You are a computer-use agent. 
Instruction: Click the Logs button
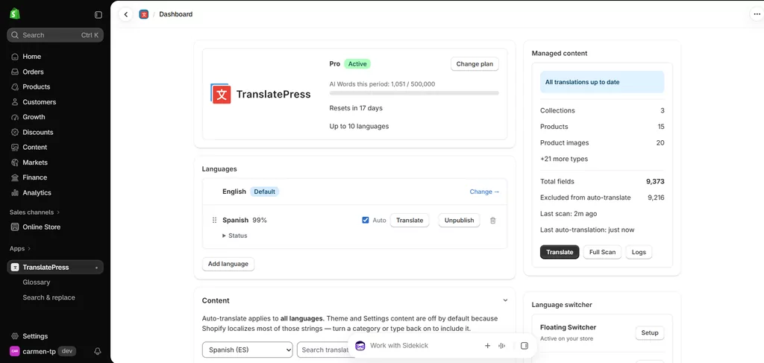tap(639, 252)
